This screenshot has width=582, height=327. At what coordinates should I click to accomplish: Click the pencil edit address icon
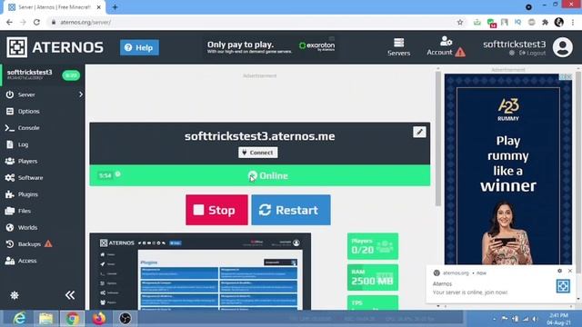pyautogui.click(x=419, y=132)
